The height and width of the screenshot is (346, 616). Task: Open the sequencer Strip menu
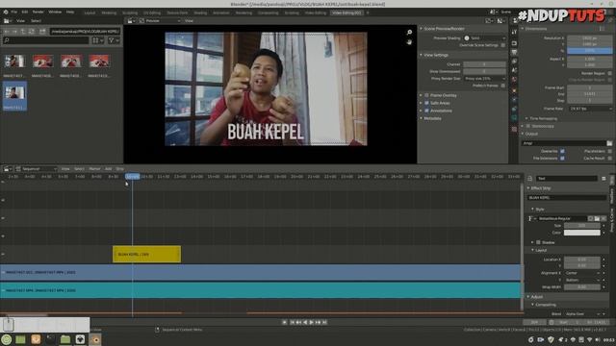click(x=119, y=169)
